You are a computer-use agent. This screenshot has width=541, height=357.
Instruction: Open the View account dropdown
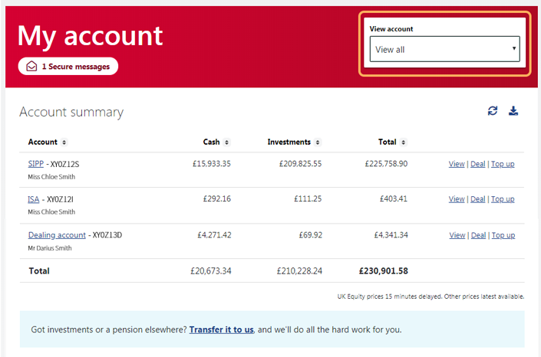(444, 49)
